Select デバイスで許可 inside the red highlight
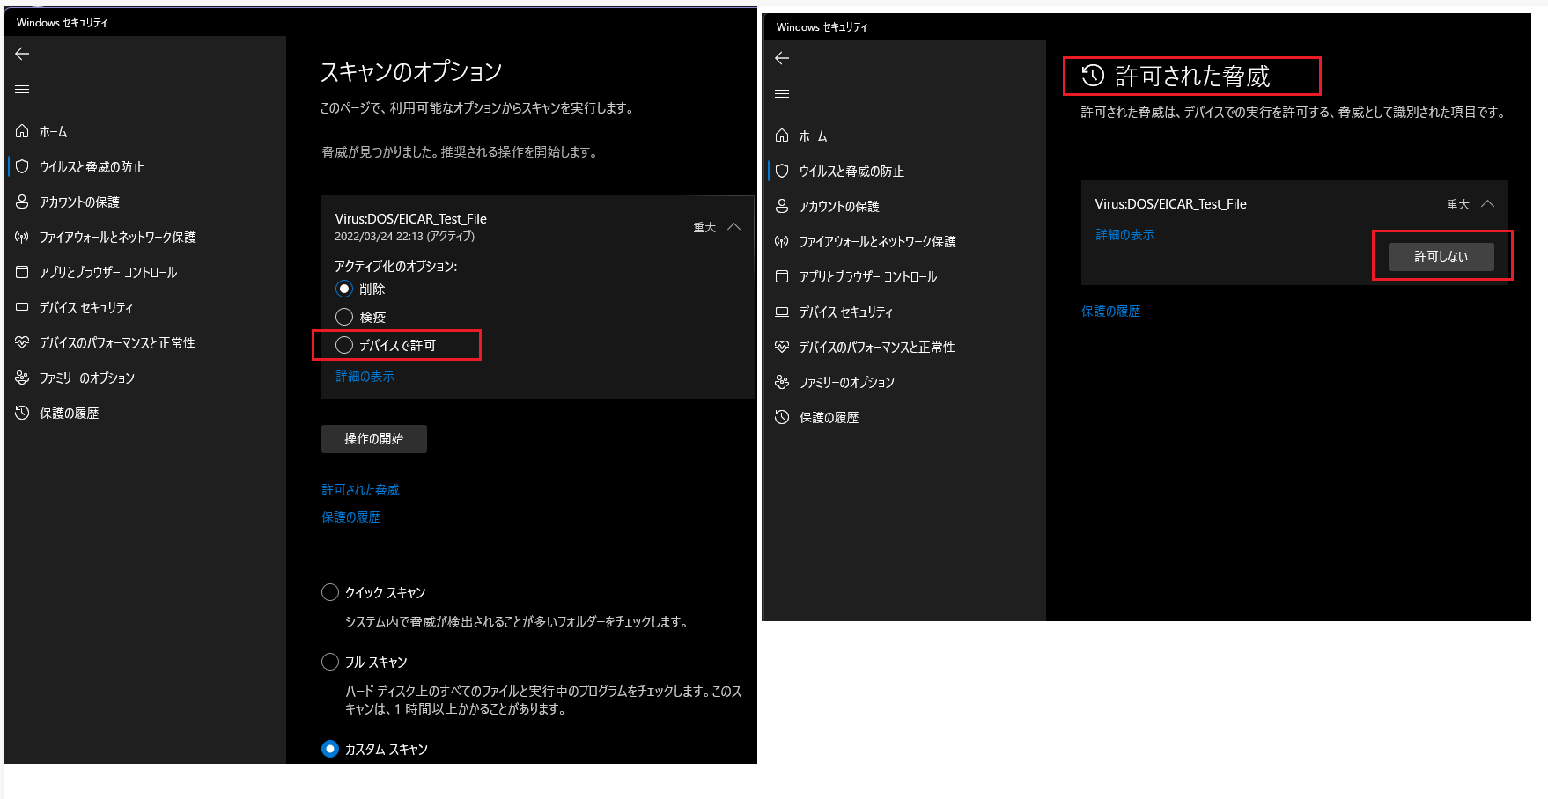Screen dimensions: 1548x799 [343, 345]
